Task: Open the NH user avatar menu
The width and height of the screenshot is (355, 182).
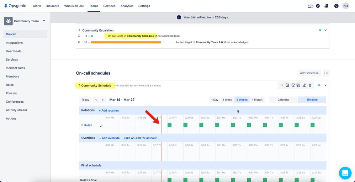Action: click(346, 6)
